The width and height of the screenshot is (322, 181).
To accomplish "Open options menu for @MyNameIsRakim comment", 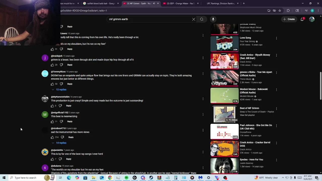I will pos(203,99).
